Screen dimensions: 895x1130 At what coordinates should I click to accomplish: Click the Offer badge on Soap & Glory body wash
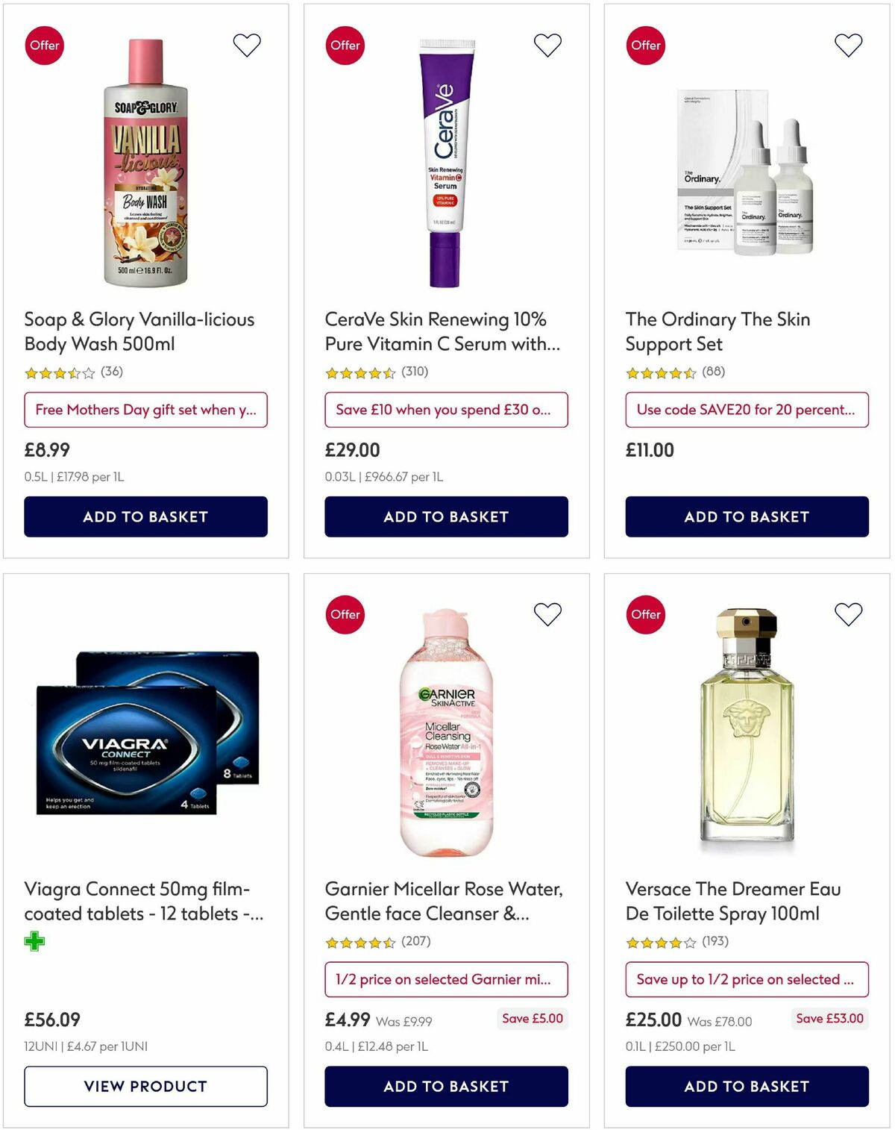click(x=45, y=45)
